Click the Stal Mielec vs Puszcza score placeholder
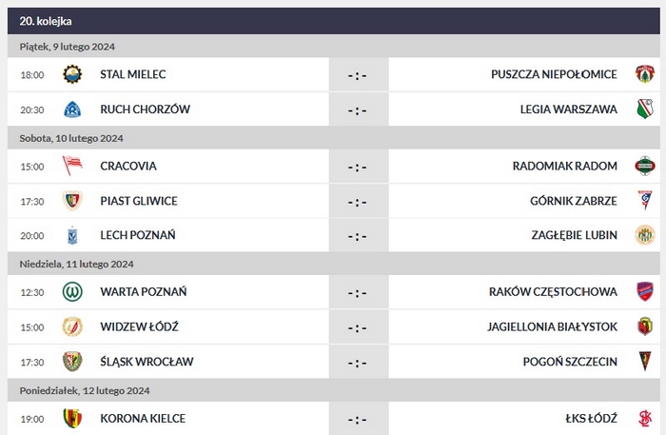The image size is (666, 435). (x=357, y=75)
